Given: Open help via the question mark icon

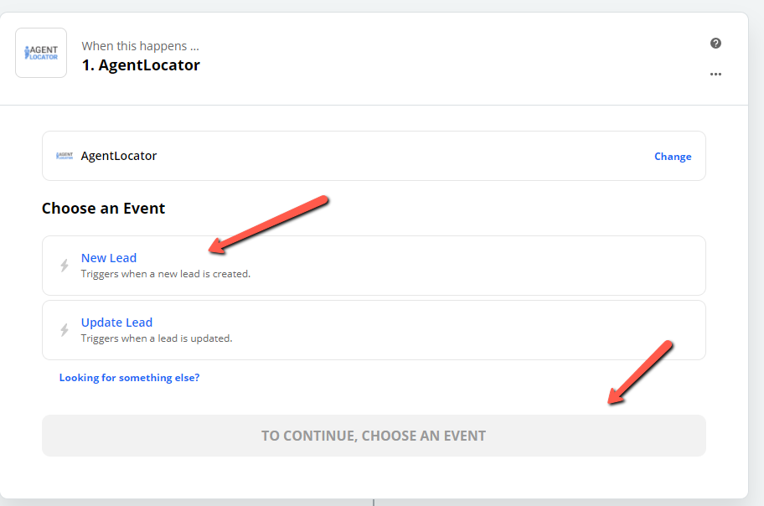Looking at the screenshot, I should tap(715, 44).
